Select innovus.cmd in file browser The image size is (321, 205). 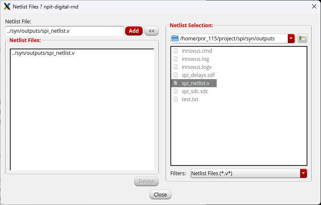click(x=197, y=51)
